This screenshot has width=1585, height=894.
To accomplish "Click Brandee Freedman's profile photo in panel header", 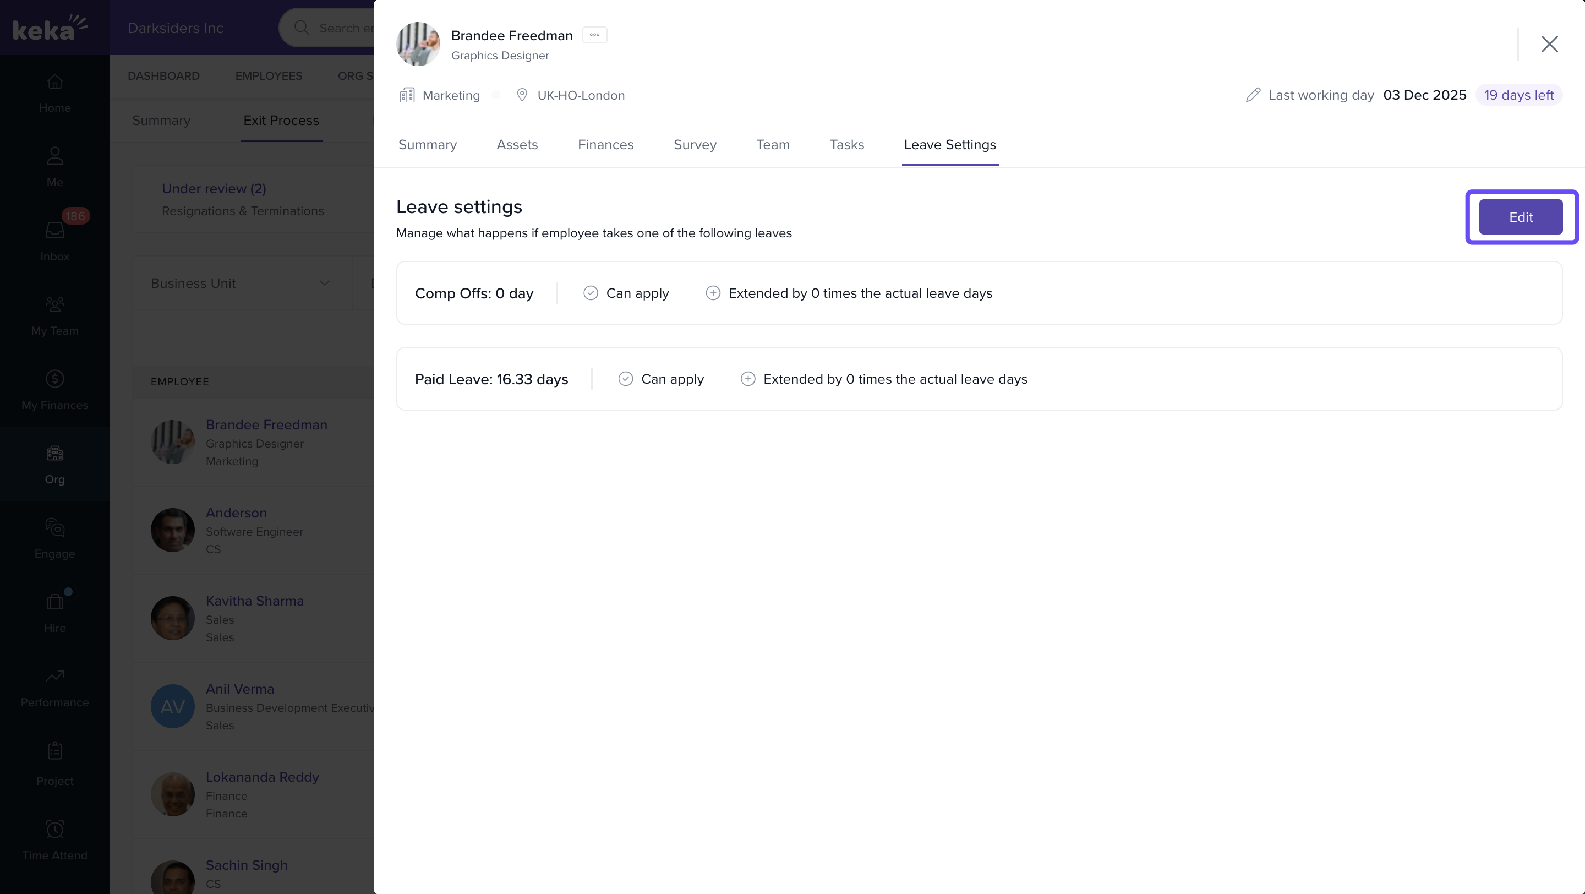I will click(x=418, y=43).
